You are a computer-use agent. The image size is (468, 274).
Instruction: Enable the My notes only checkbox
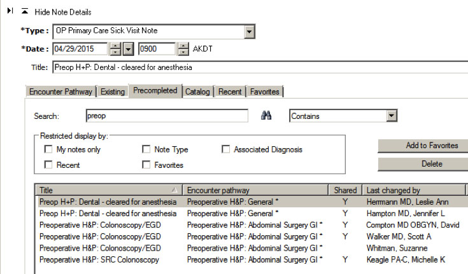[48, 150]
